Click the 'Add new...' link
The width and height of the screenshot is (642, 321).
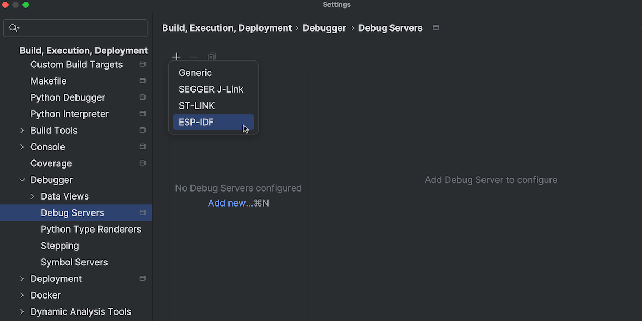coord(231,203)
